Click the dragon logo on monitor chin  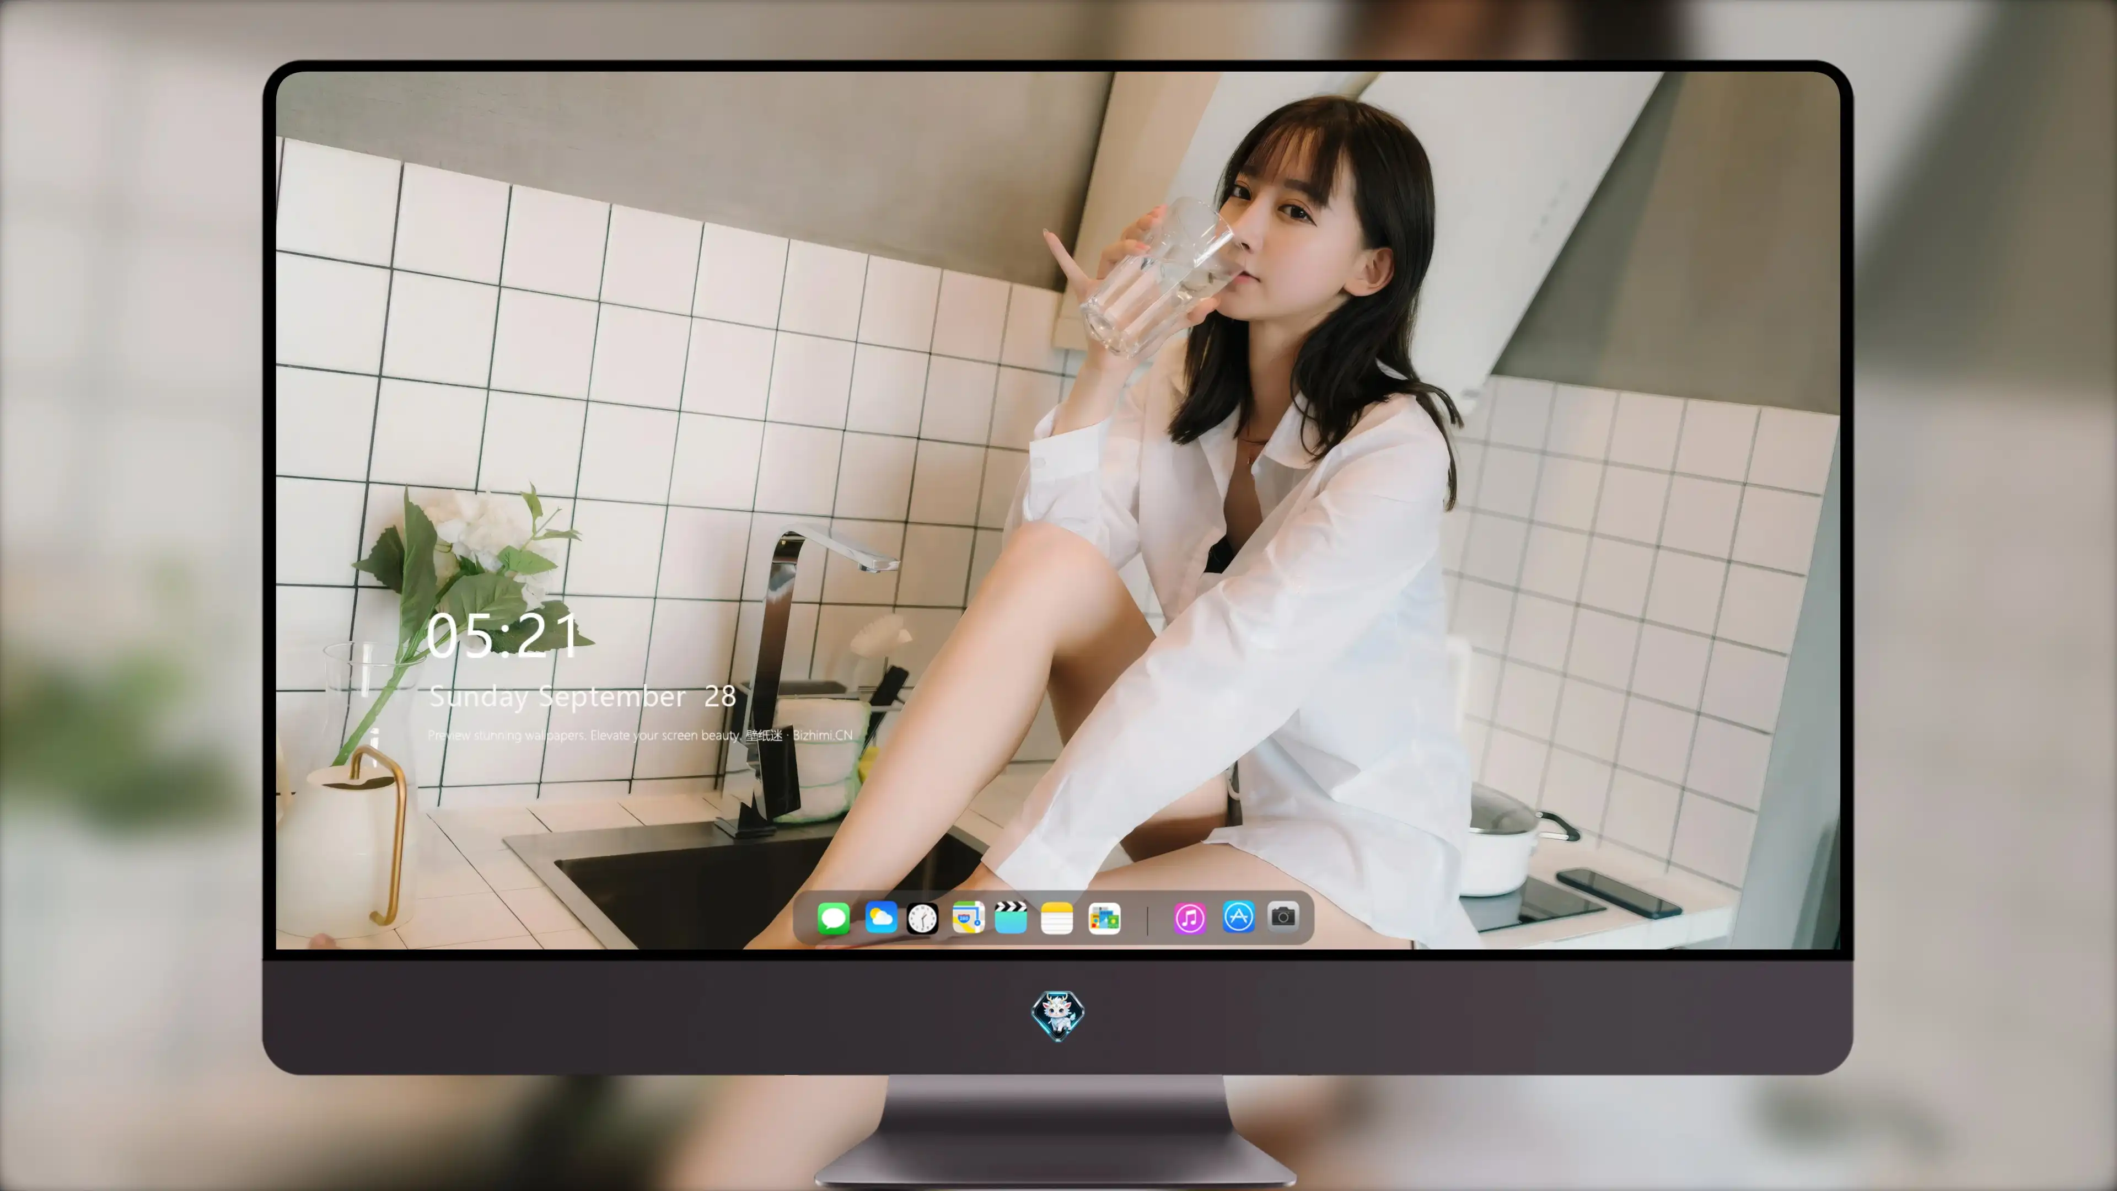pyautogui.click(x=1058, y=1015)
